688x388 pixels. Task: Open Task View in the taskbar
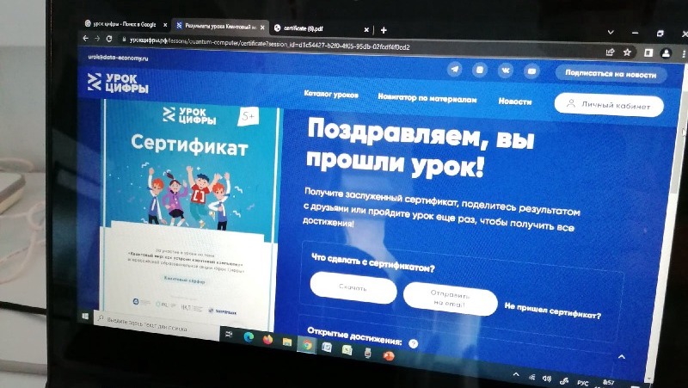pos(229,335)
